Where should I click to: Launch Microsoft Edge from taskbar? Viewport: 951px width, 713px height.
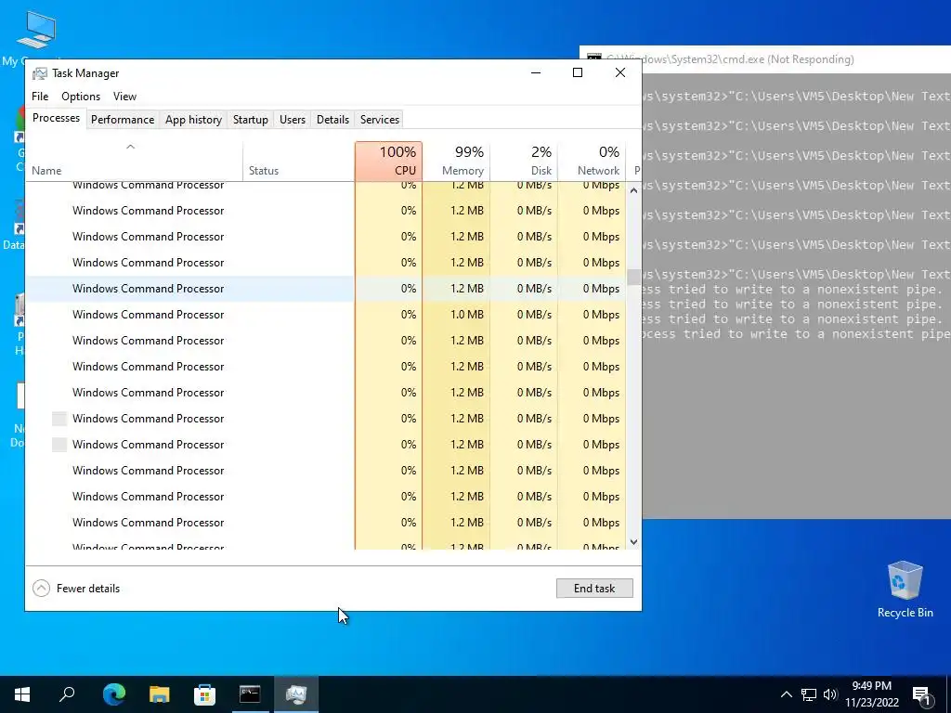pos(113,694)
